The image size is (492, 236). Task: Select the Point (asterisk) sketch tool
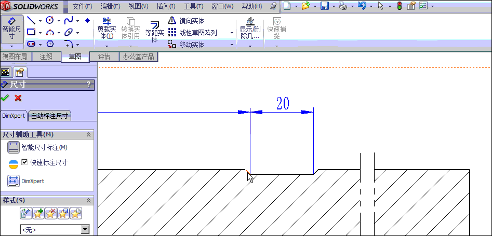click(88, 21)
